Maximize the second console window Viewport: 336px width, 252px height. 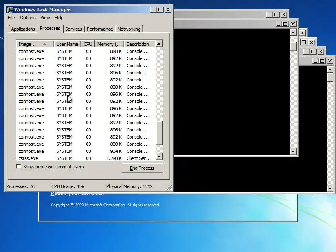click(286, 24)
